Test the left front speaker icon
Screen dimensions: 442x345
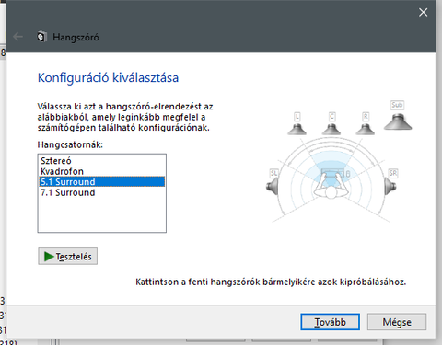[297, 129]
